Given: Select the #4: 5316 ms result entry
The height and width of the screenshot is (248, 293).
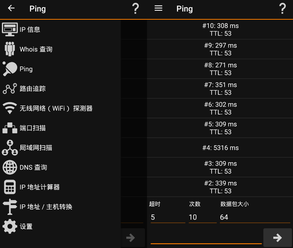Looking at the screenshot, I should pos(220,148).
